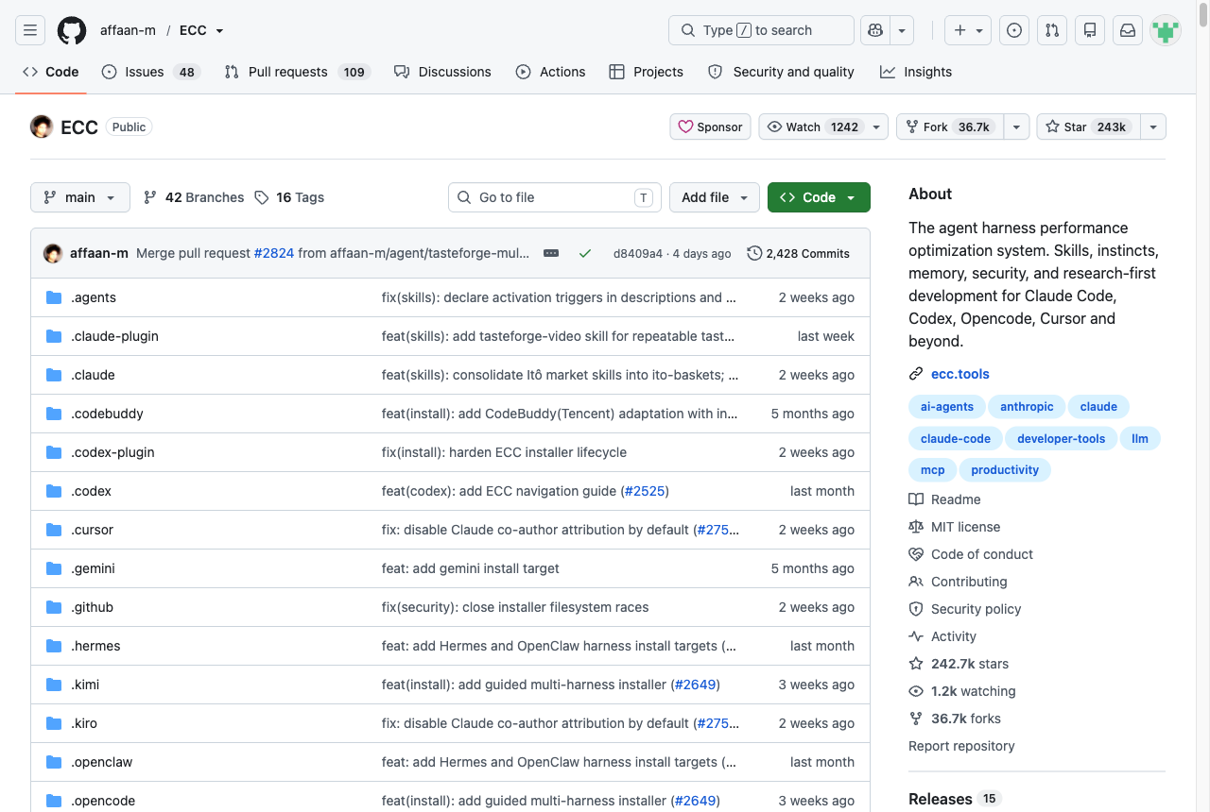Click the affaan-m commit author avatar

(53, 253)
